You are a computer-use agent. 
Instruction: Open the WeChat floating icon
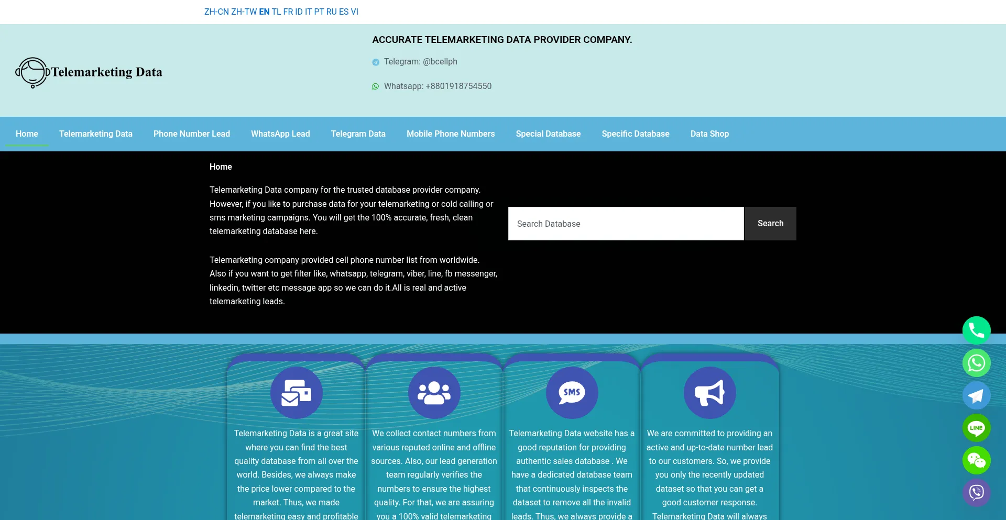coord(976,460)
